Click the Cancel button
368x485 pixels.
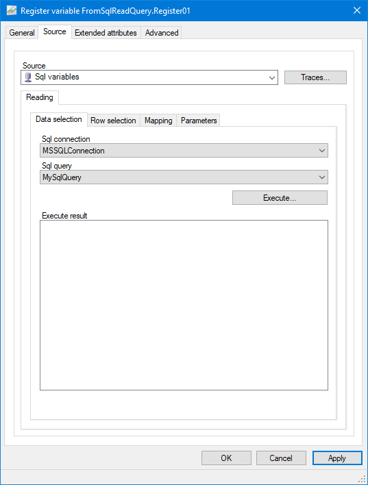click(x=281, y=458)
